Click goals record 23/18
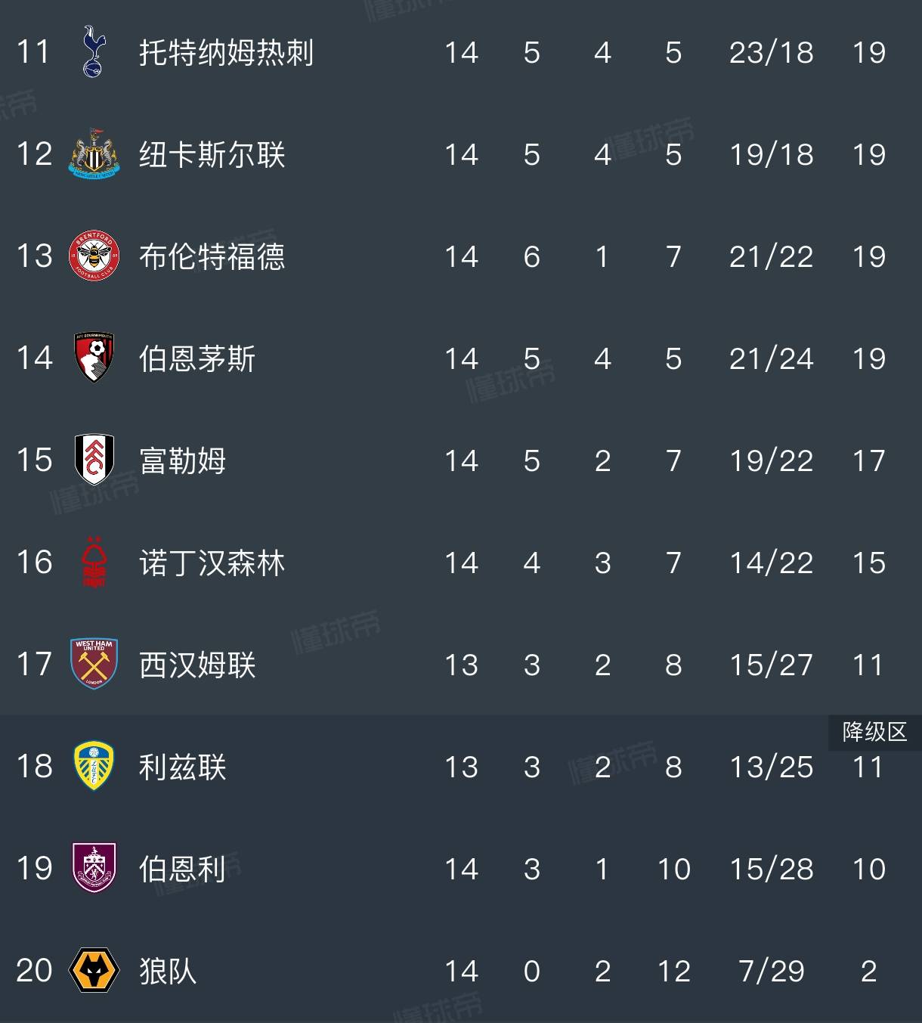The width and height of the screenshot is (922, 1023). [771, 53]
